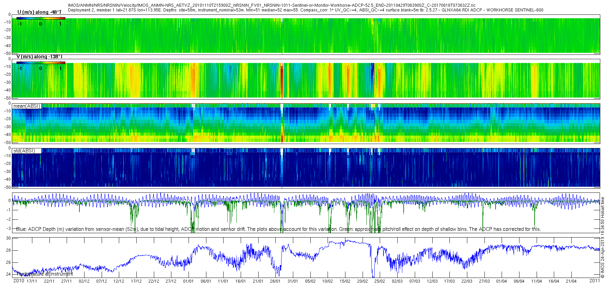Click the '27/11' date tick

click(67, 281)
